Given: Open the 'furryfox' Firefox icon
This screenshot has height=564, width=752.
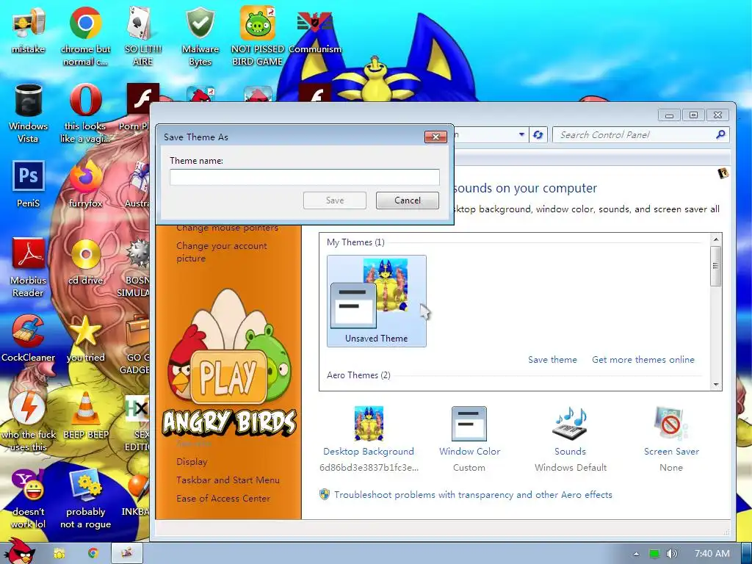Looking at the screenshot, I should (85, 184).
